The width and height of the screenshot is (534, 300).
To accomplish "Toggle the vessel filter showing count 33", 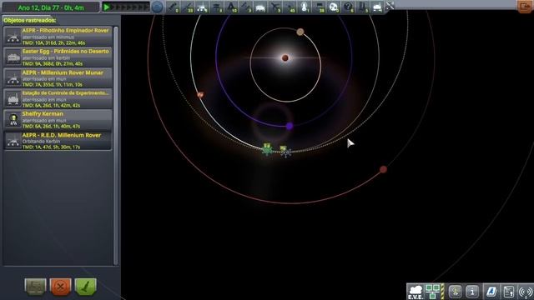I will pyautogui.click(x=187, y=7).
